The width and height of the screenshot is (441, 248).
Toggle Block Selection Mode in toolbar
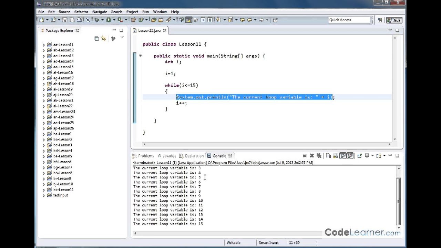(203, 20)
